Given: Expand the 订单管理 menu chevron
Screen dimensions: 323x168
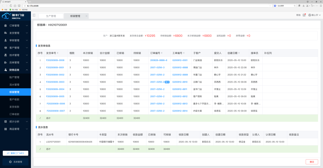Looking at the screenshot, I should click(x=27, y=26).
